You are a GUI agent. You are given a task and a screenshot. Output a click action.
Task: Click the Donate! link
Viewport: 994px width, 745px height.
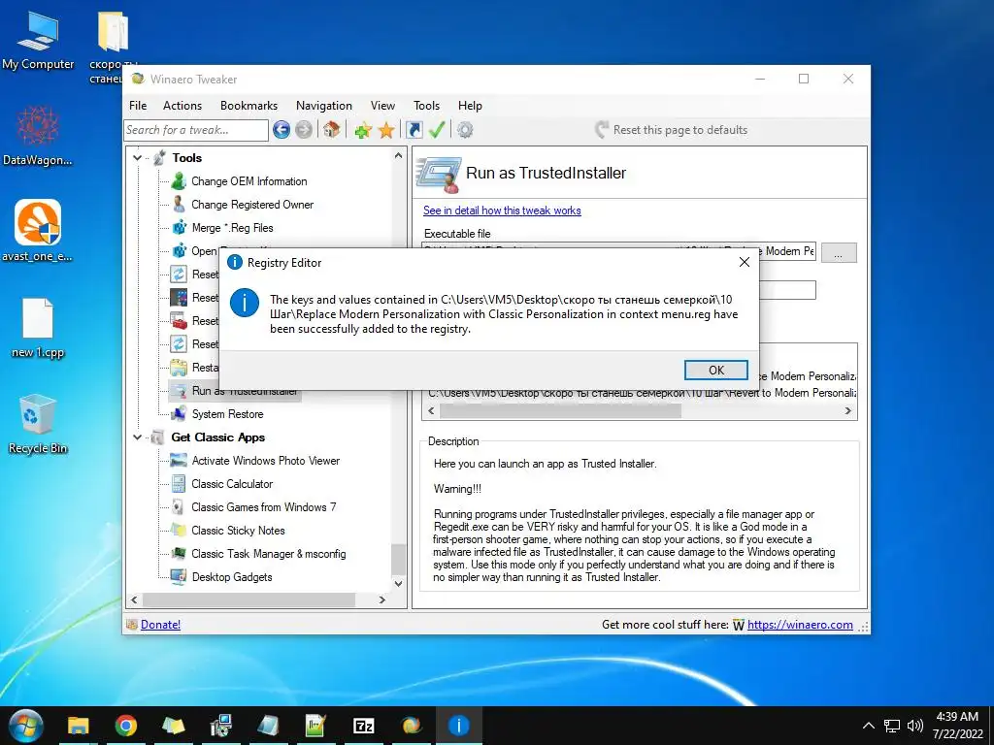coord(160,625)
